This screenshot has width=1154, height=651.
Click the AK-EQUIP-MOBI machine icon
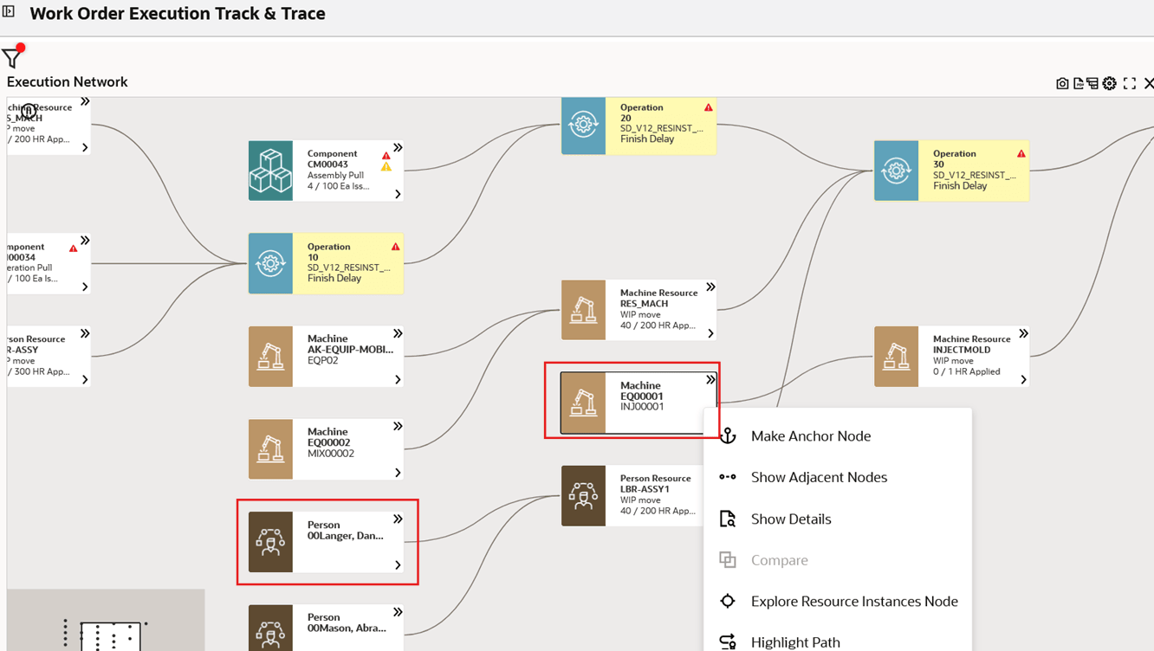[270, 357]
